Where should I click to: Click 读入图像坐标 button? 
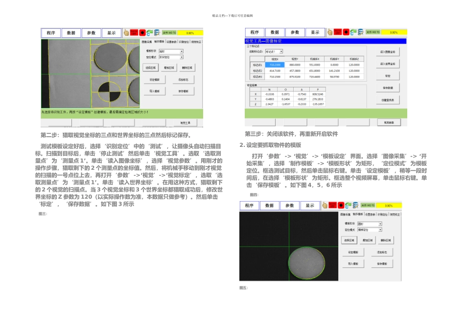click(x=388, y=51)
